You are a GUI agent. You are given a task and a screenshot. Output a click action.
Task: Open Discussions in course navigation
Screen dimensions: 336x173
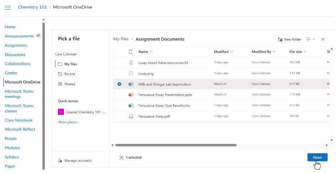coord(15,55)
